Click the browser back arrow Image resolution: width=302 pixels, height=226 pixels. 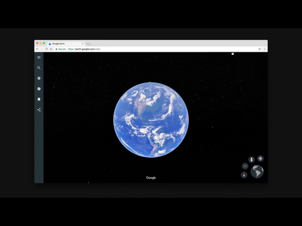37,49
